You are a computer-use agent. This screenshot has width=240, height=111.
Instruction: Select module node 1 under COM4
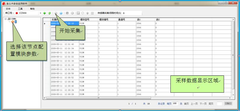pyautogui.click(x=16, y=22)
